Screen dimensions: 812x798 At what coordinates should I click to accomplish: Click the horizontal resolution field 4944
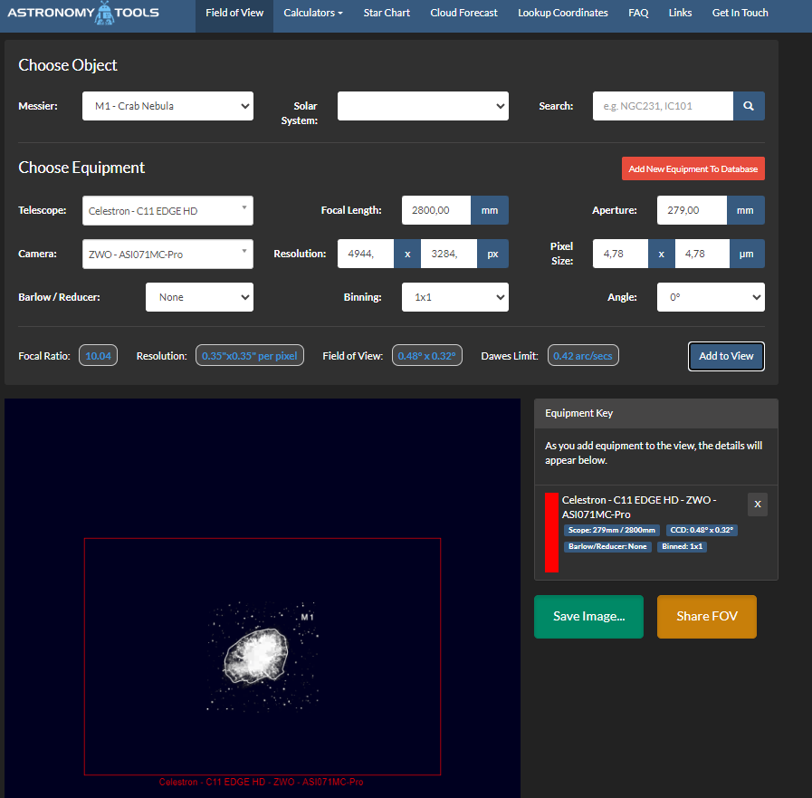click(x=366, y=254)
